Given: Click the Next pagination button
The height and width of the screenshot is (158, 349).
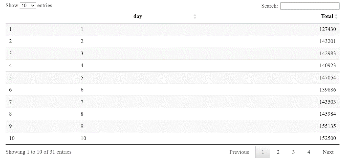Looking at the screenshot, I should 328,152.
